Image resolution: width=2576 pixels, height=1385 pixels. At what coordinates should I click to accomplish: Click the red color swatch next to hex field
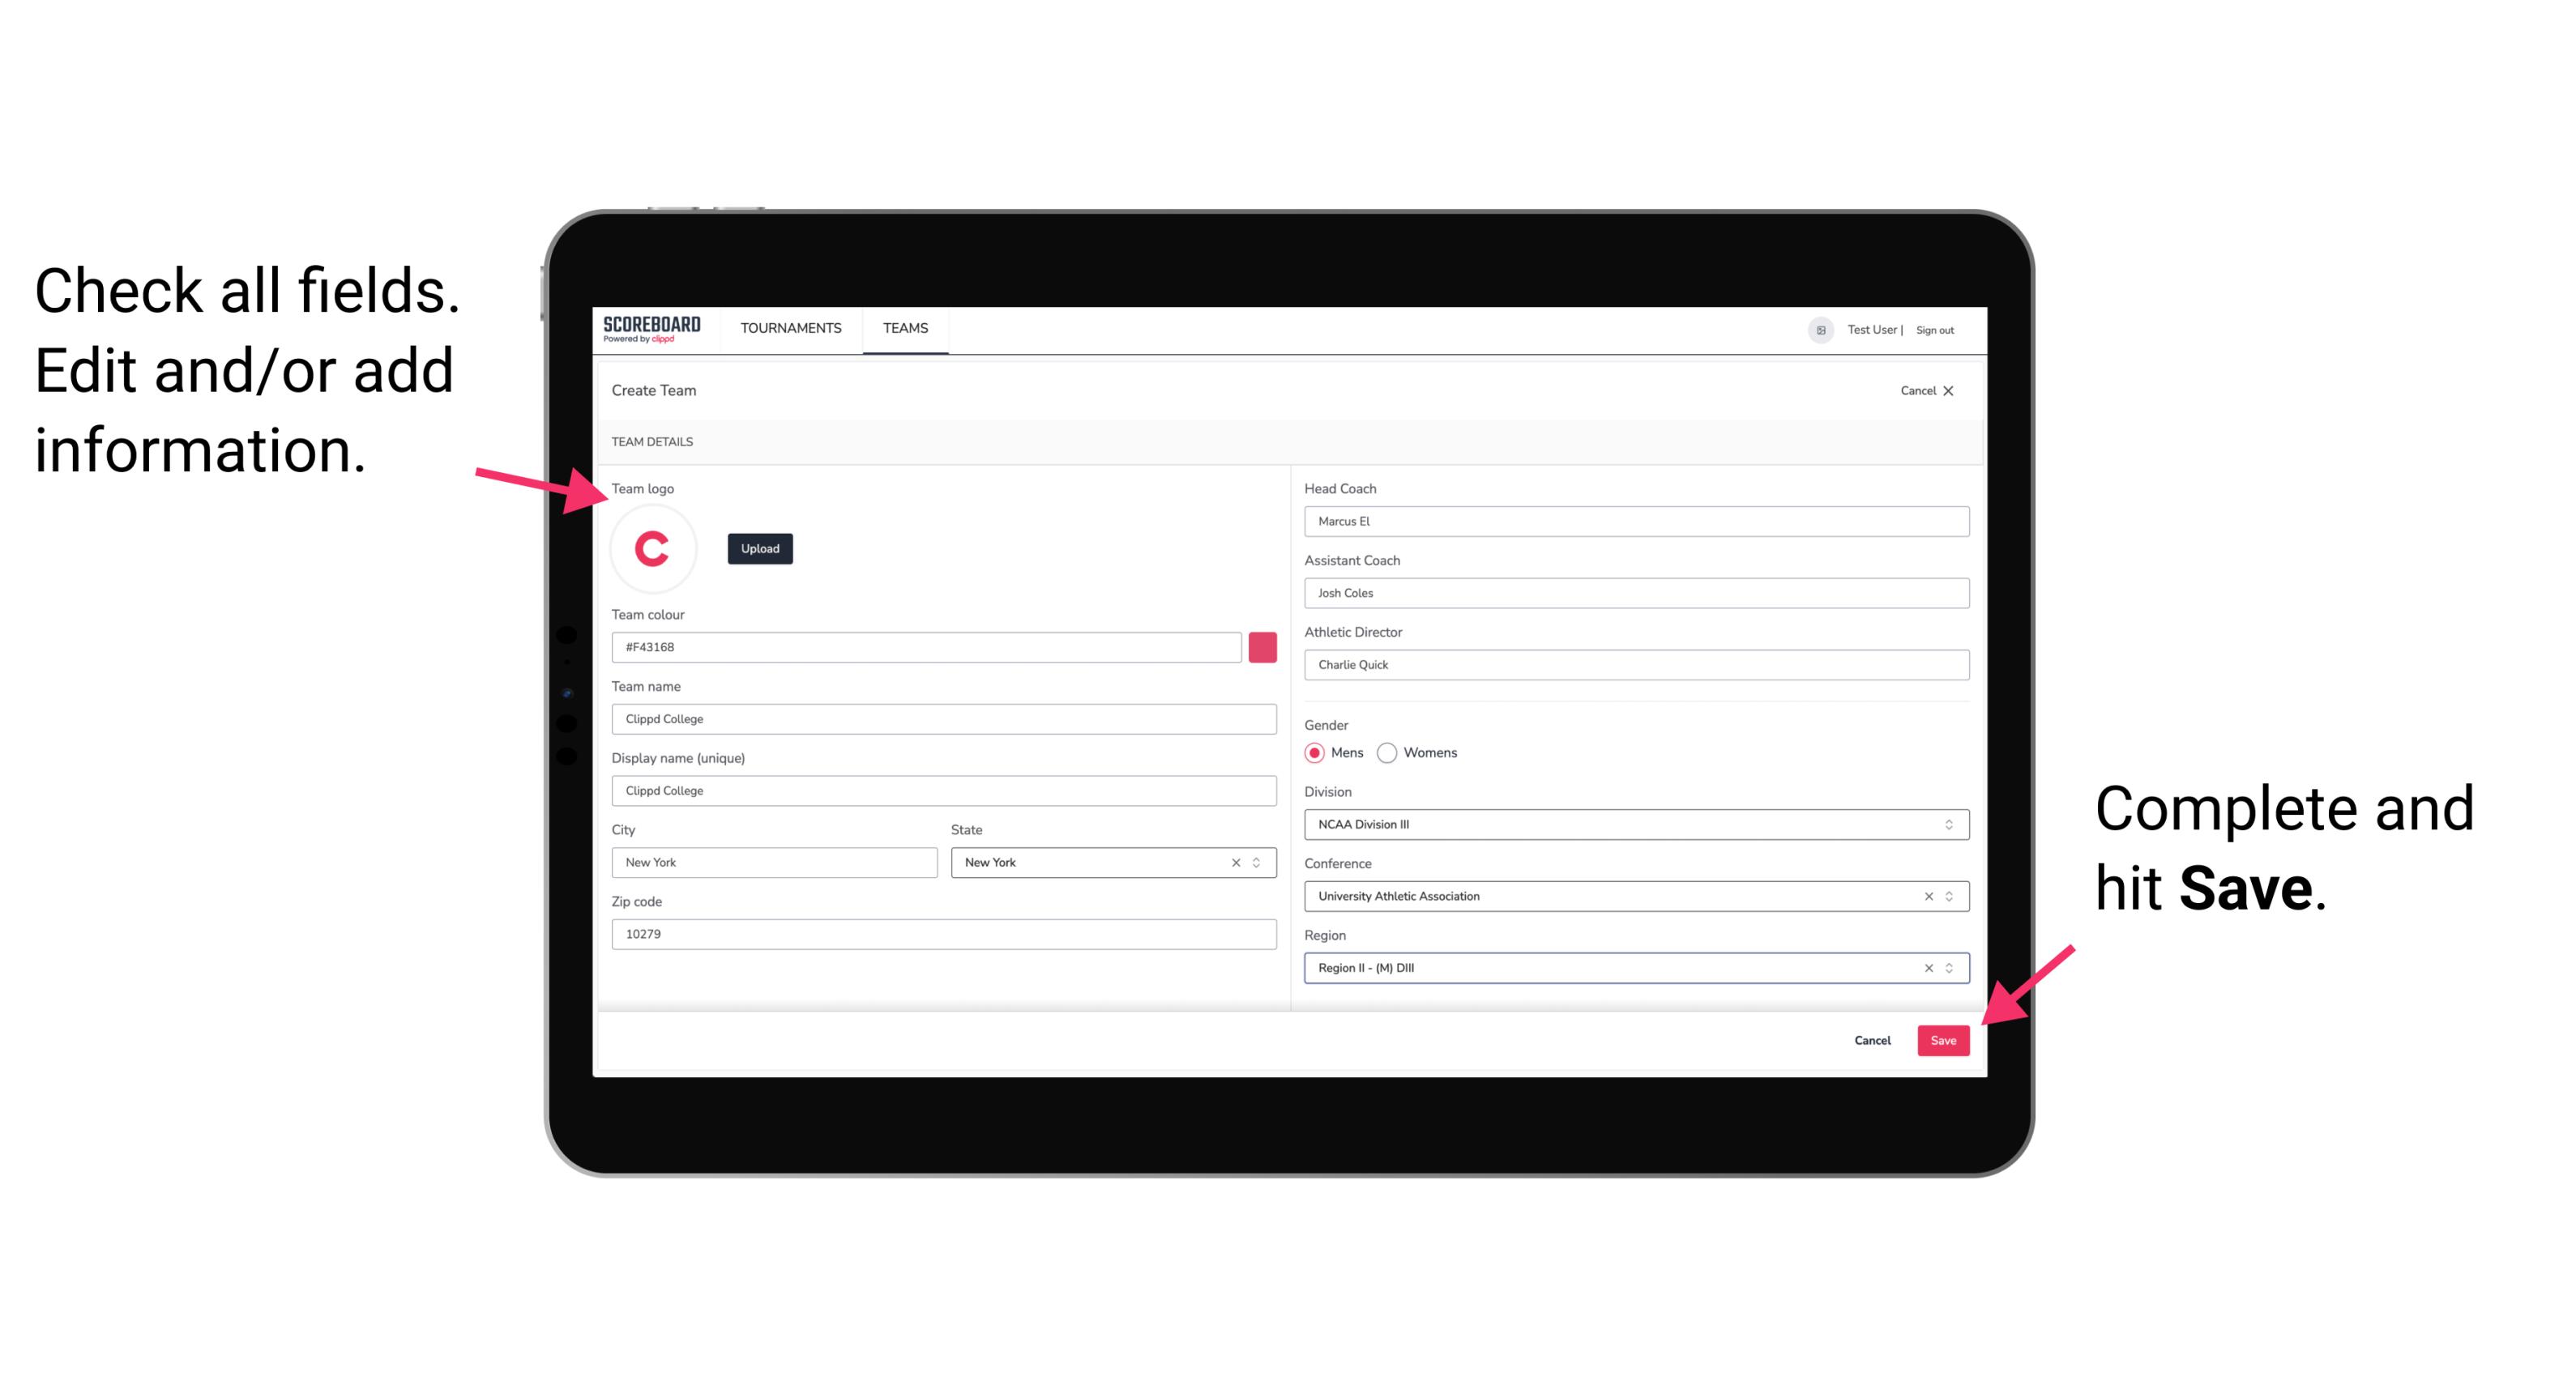1262,646
